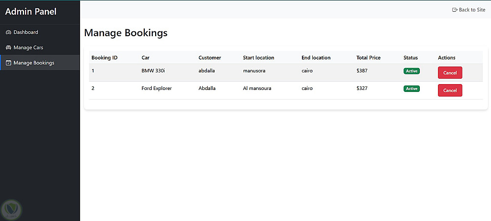Click Active status badge for booking 1
Viewport: 491px width, 221px height.
point(411,71)
